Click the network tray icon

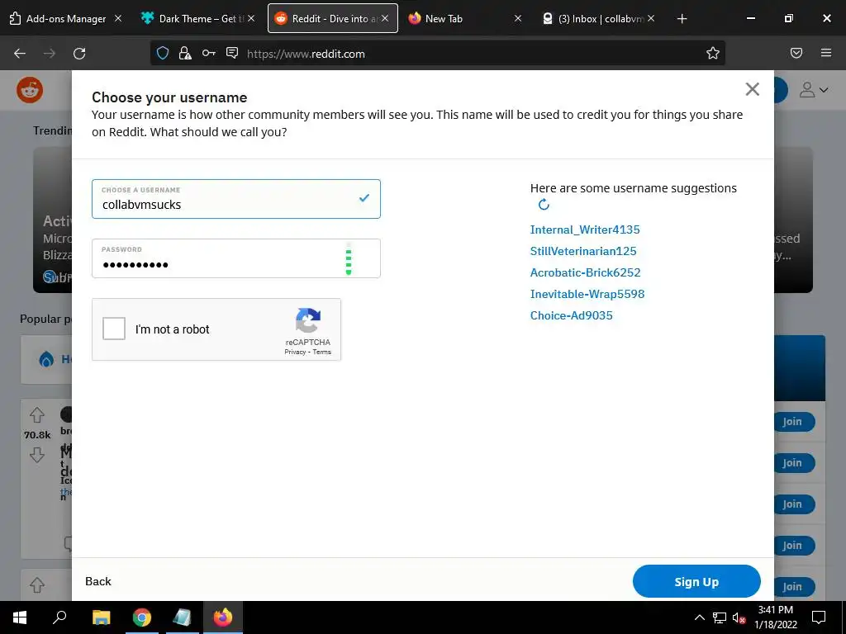(720, 617)
